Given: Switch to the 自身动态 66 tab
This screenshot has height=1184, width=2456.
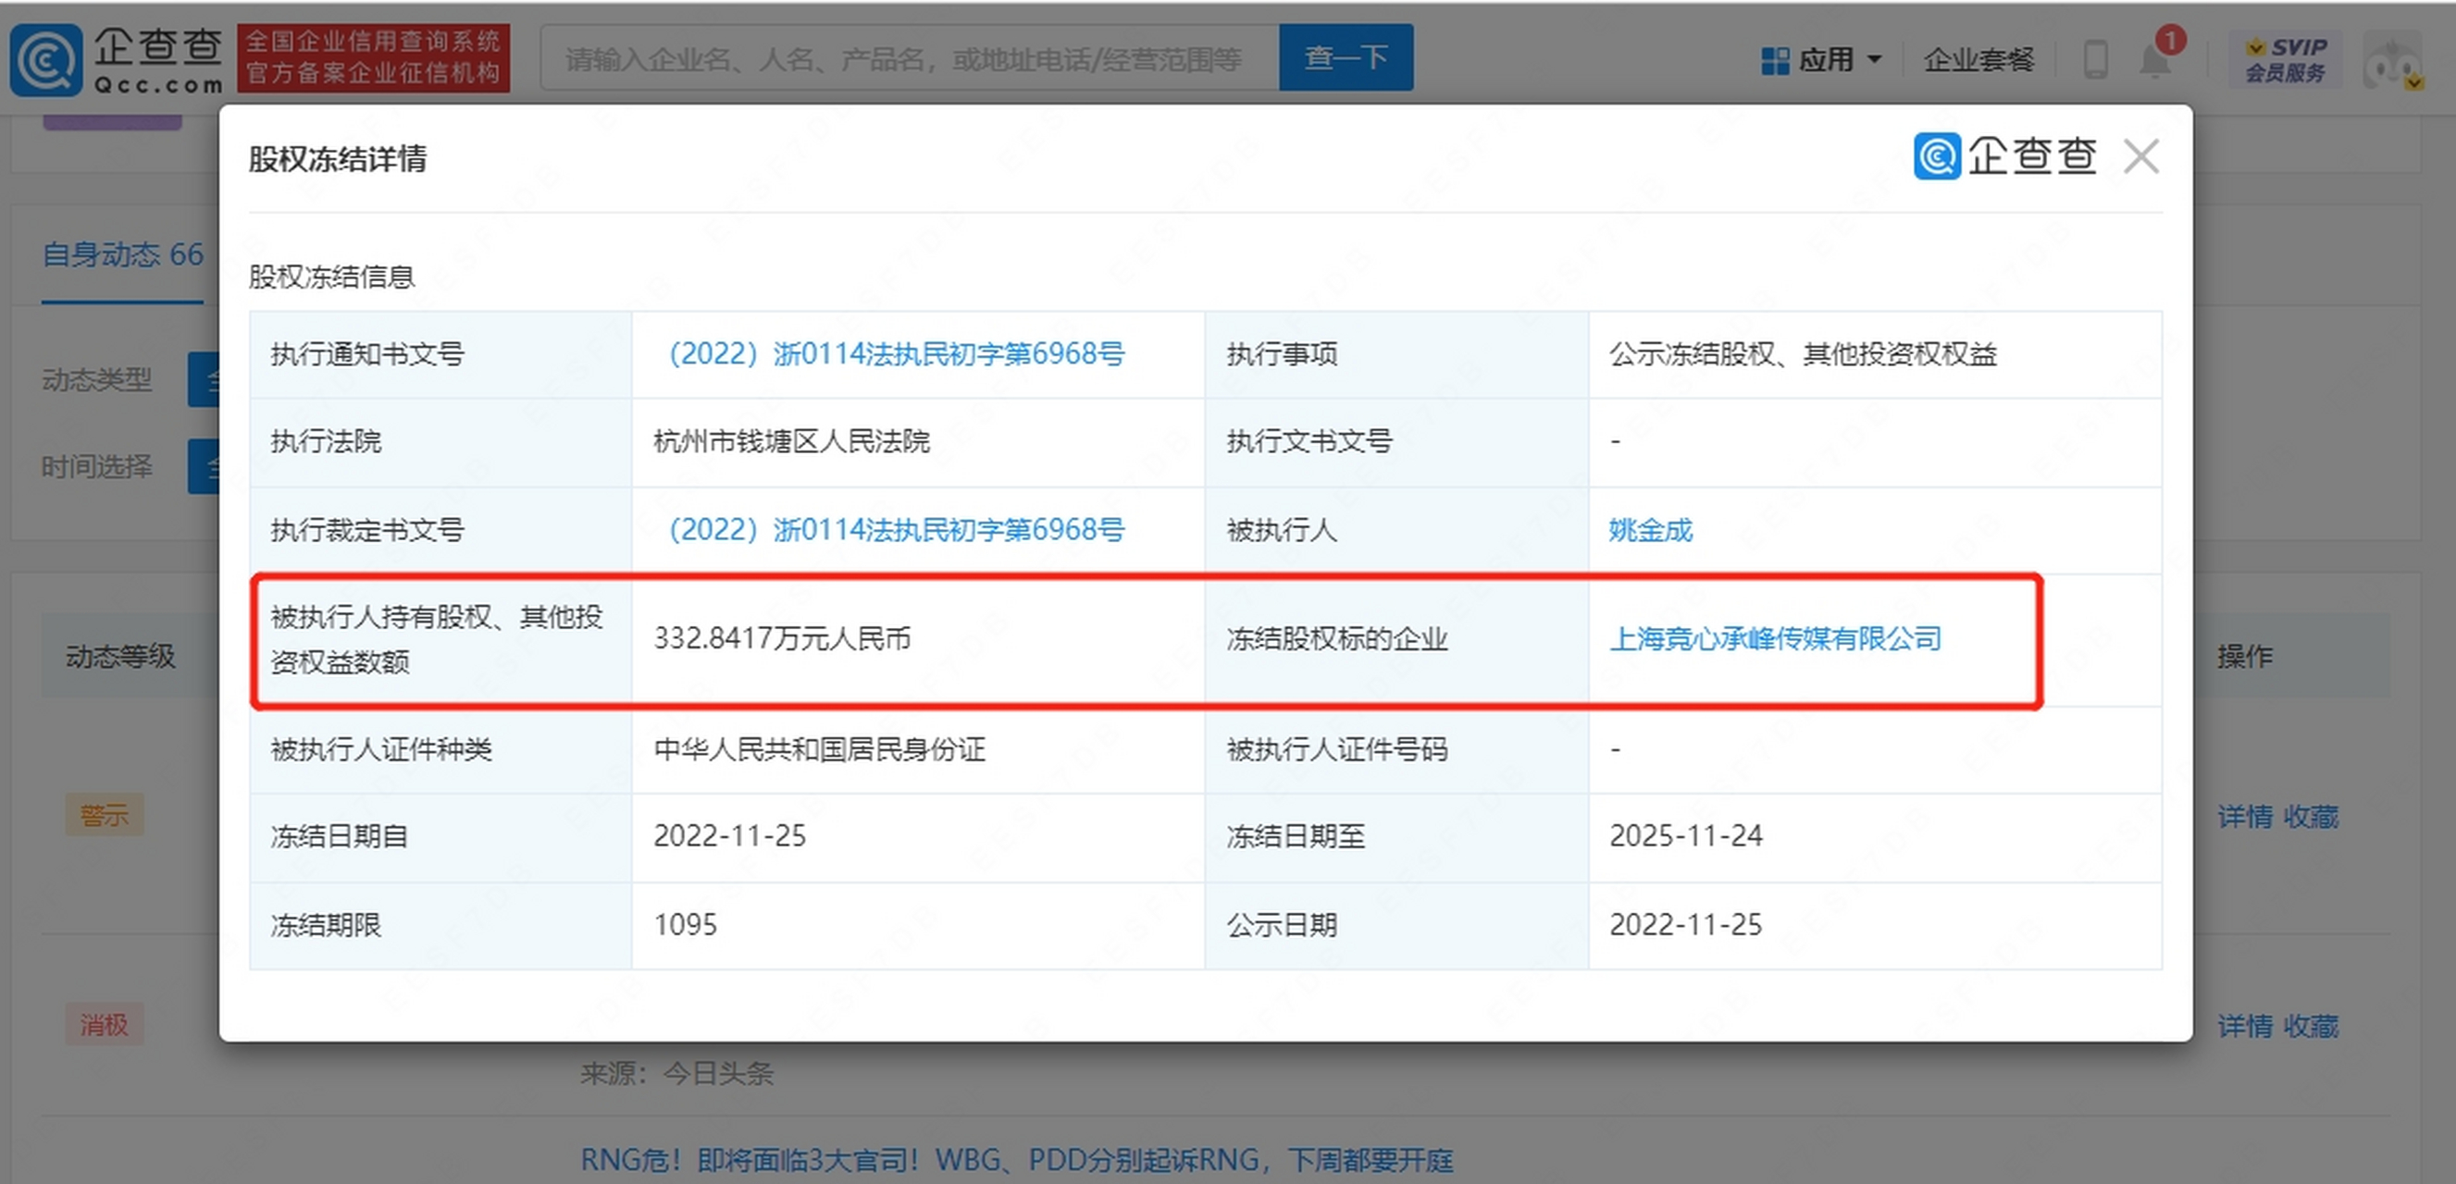Looking at the screenshot, I should tap(122, 253).
